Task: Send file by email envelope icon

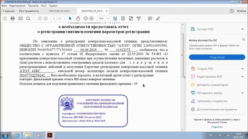Action: (x=21, y=19)
